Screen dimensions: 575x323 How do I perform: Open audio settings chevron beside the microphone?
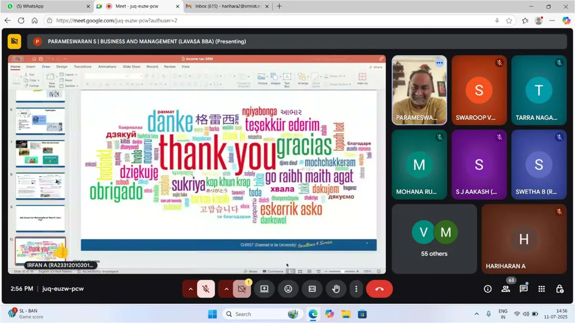pyautogui.click(x=190, y=289)
